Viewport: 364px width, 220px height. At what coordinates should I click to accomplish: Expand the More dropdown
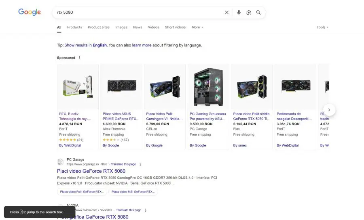point(197,27)
